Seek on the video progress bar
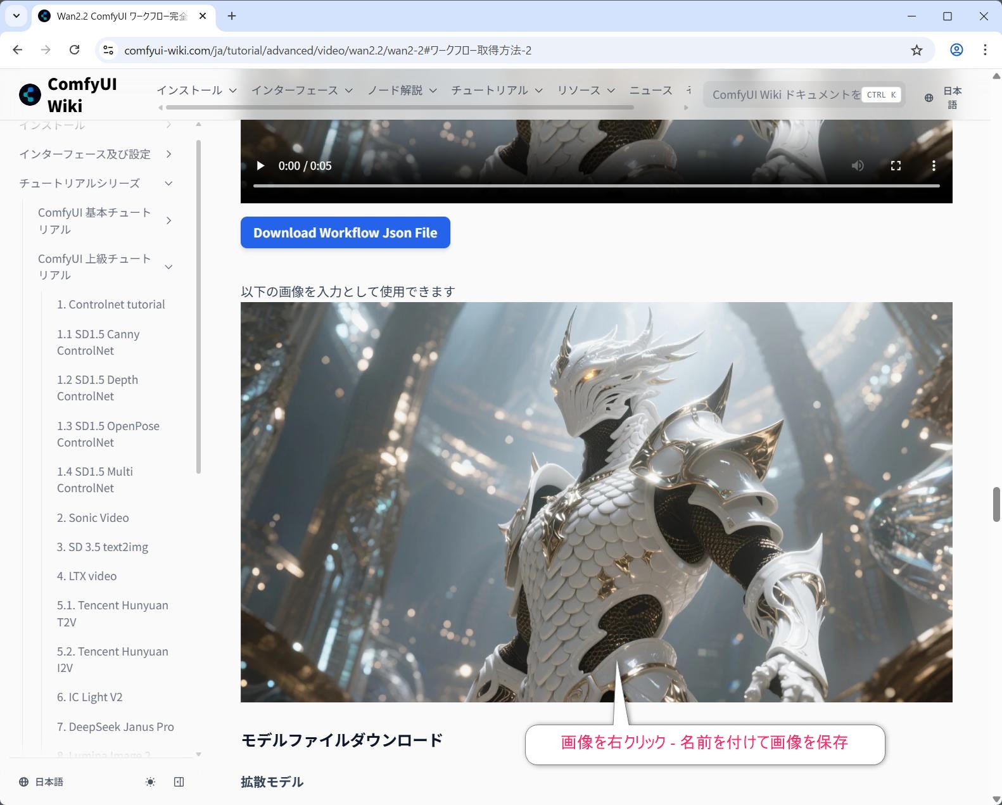 (596, 186)
